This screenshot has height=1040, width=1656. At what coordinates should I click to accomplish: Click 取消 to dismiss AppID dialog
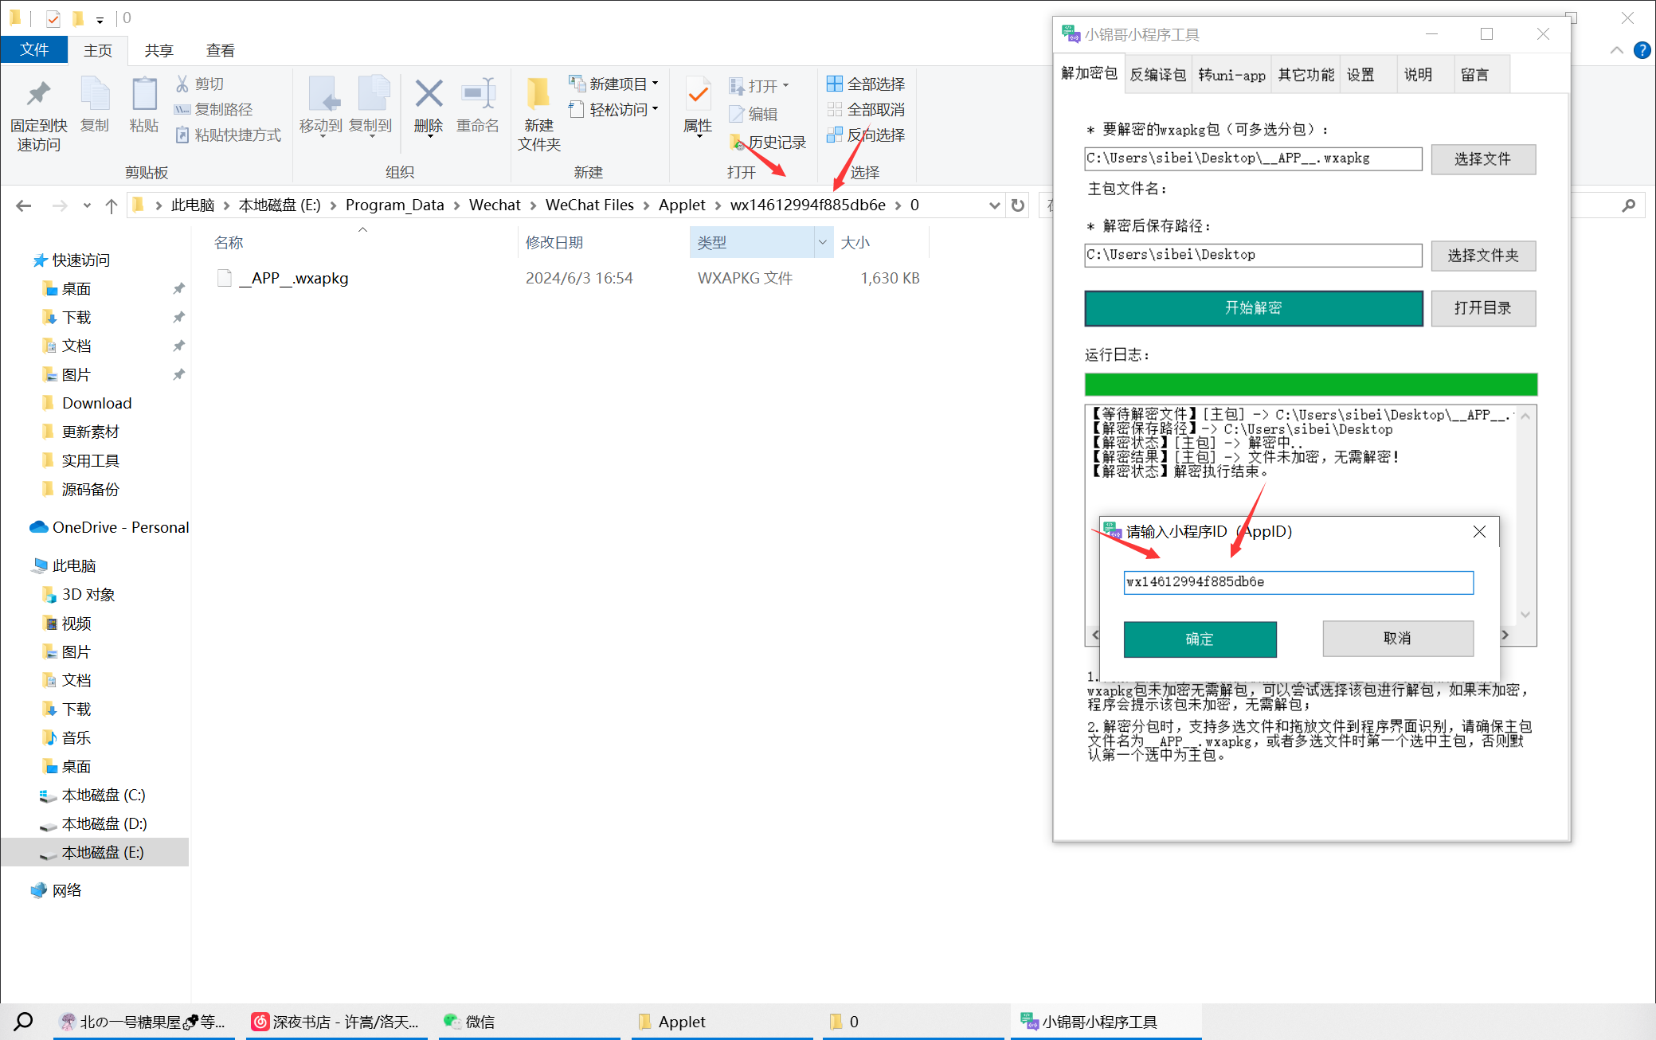pyautogui.click(x=1397, y=637)
